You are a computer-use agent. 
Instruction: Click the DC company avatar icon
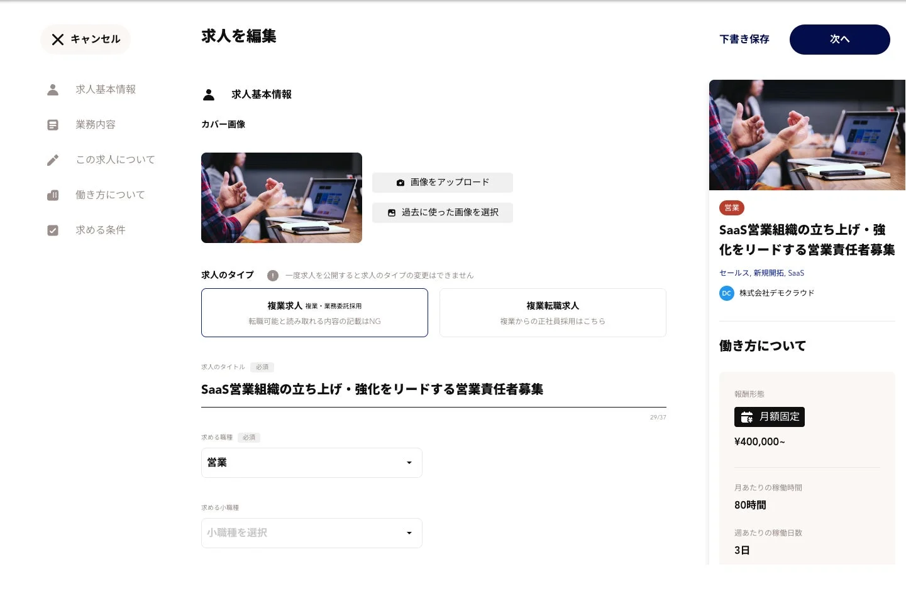(726, 293)
